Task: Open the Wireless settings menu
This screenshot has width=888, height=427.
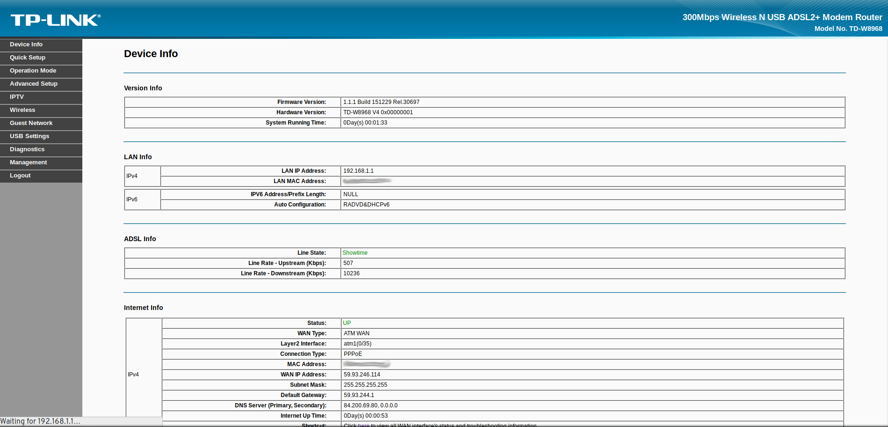Action: coord(22,110)
